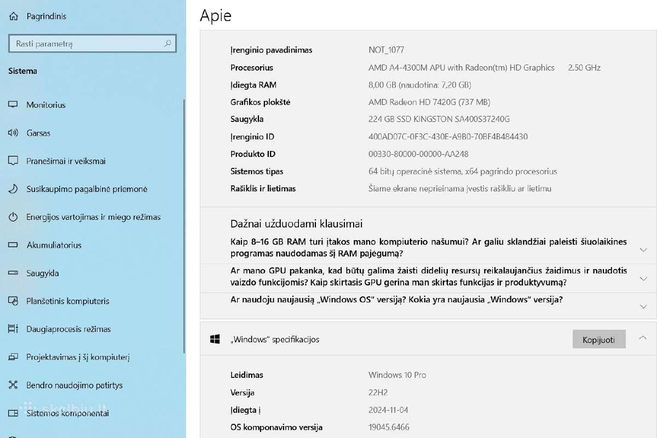Go to Akumuliatorius settings
The image size is (657, 438).
click(x=54, y=245)
